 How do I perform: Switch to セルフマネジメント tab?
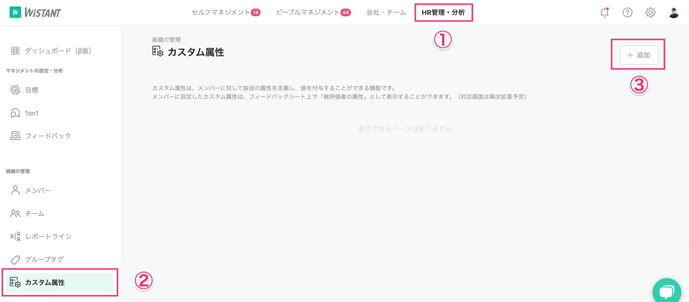226,13
